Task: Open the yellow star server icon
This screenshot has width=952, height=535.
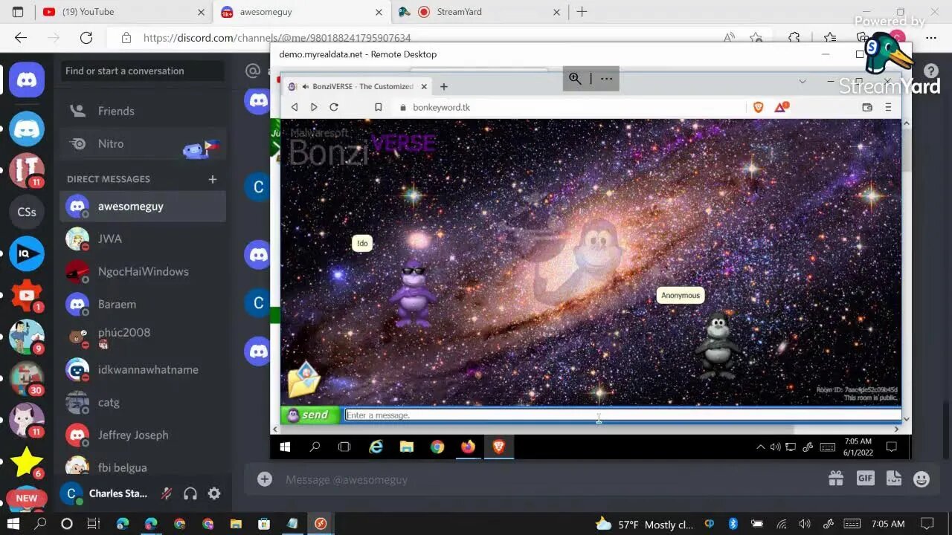Action: (27, 461)
